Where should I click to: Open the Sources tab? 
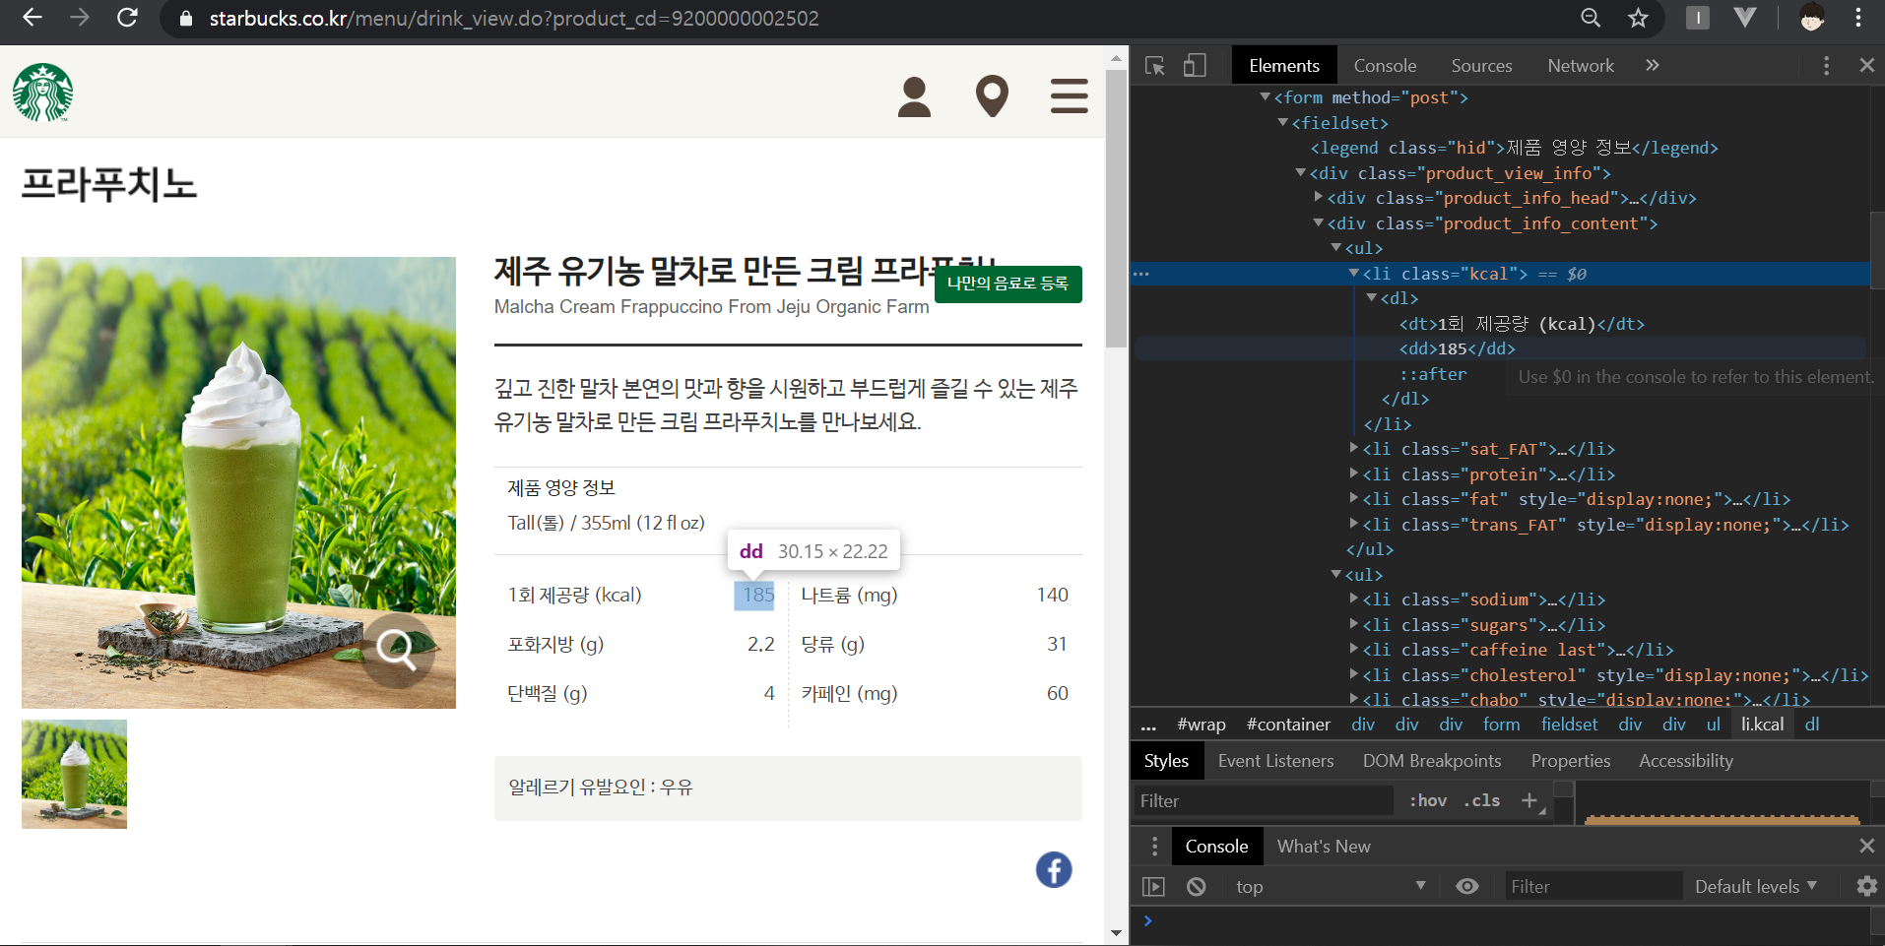coord(1481,66)
